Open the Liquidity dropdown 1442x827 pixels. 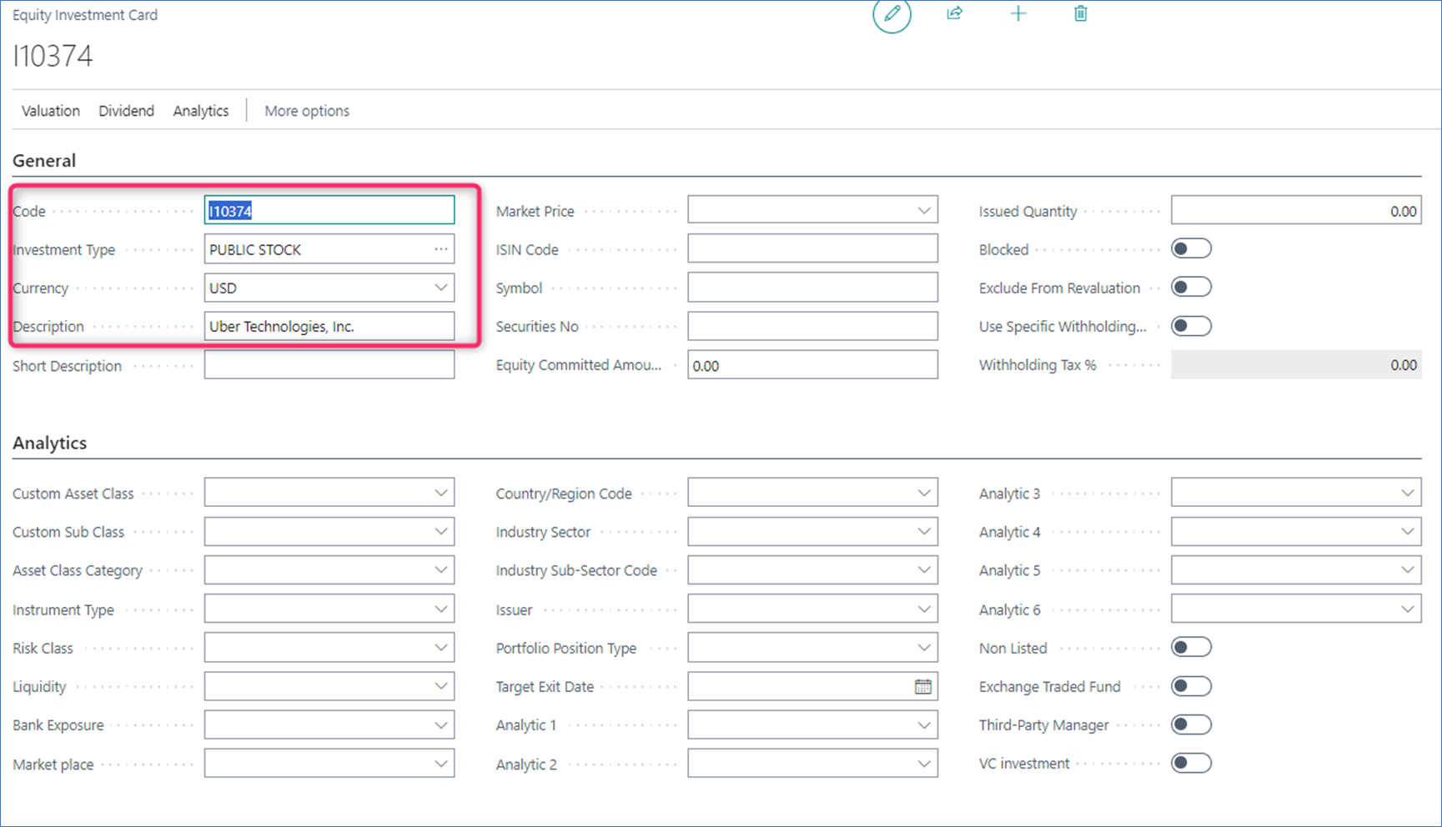[x=441, y=686]
